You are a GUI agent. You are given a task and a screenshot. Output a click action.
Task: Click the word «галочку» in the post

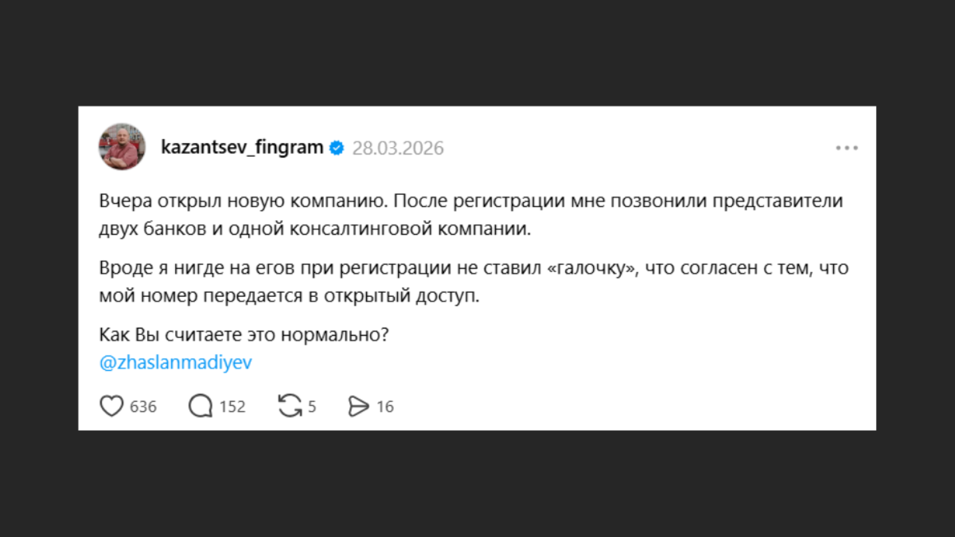click(592, 268)
